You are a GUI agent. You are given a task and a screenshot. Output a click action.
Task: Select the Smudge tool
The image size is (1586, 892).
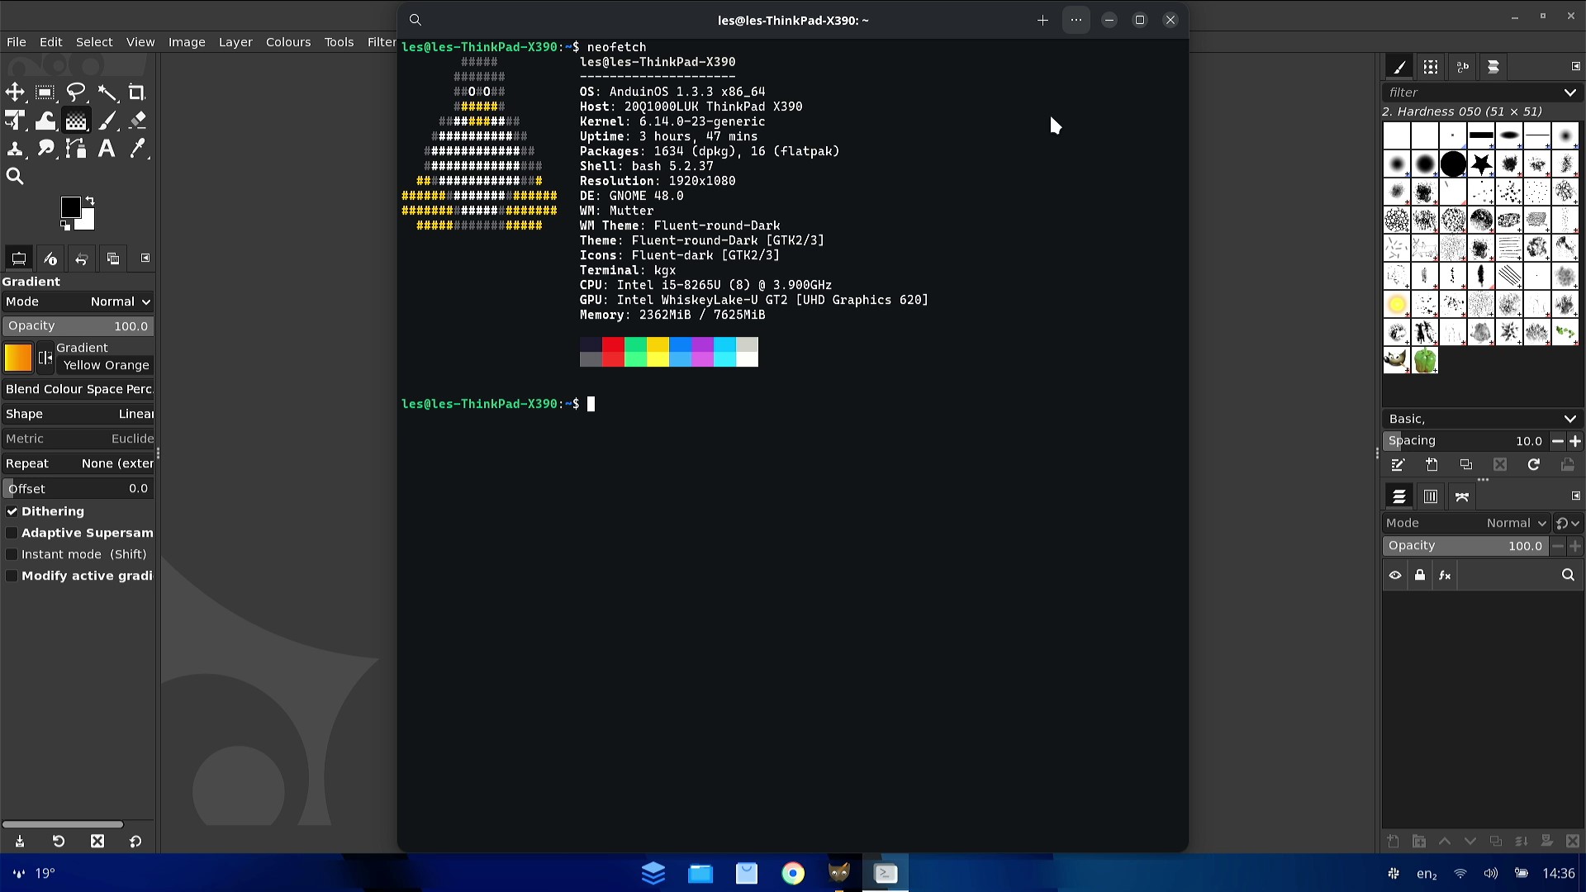pos(45,149)
